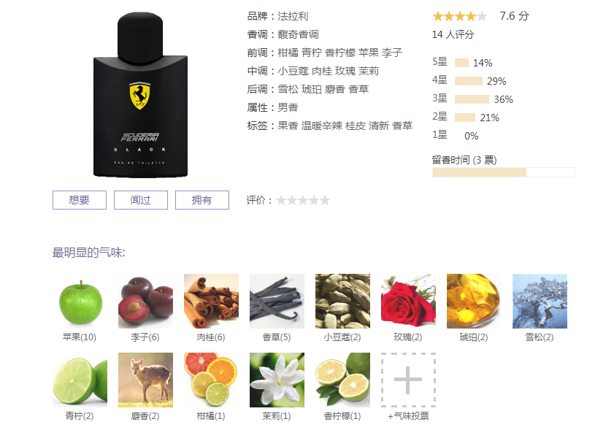Mark perfume as 闻过
This screenshot has width=614, height=441.
[141, 200]
